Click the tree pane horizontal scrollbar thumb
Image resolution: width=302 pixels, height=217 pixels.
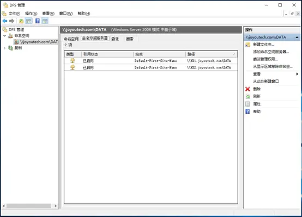(x=28, y=206)
